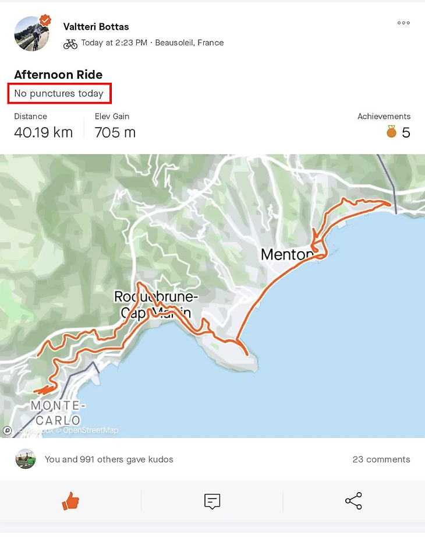Click the small kudos giver avatar
425x537 pixels.
pos(26,459)
